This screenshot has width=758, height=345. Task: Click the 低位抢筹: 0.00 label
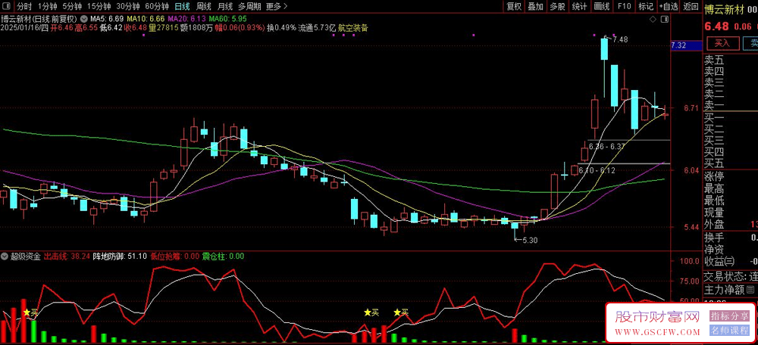click(174, 256)
